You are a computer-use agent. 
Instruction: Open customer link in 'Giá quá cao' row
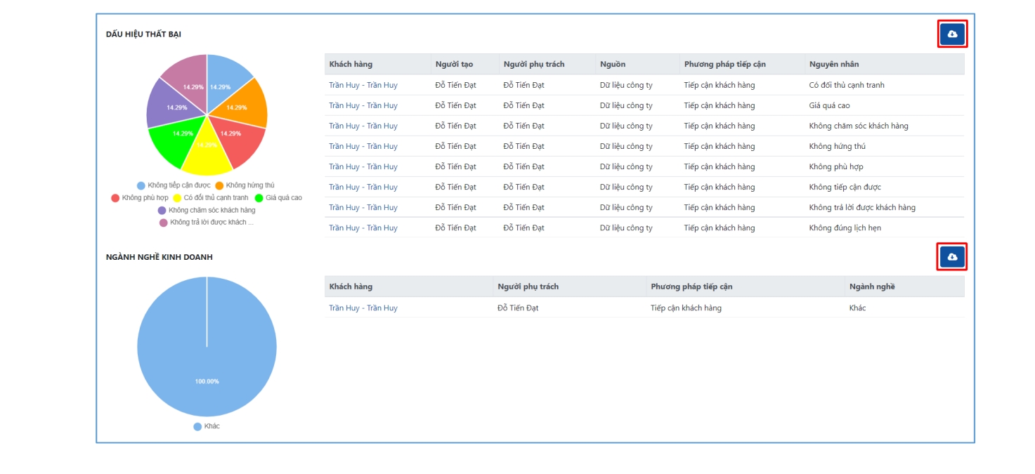coord(363,105)
